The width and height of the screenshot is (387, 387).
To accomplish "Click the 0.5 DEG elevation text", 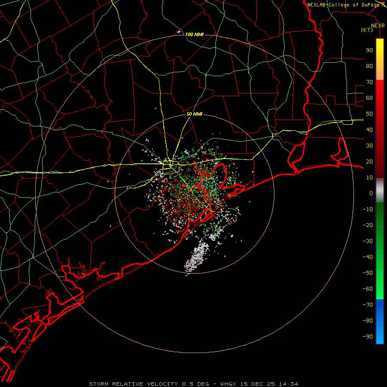I will 195,384.
